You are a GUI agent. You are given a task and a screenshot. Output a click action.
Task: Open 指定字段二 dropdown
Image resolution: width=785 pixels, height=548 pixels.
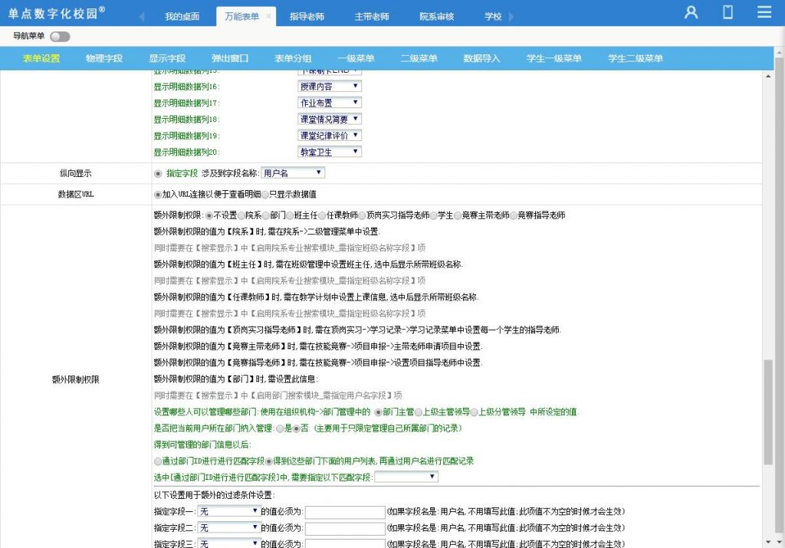tap(228, 527)
